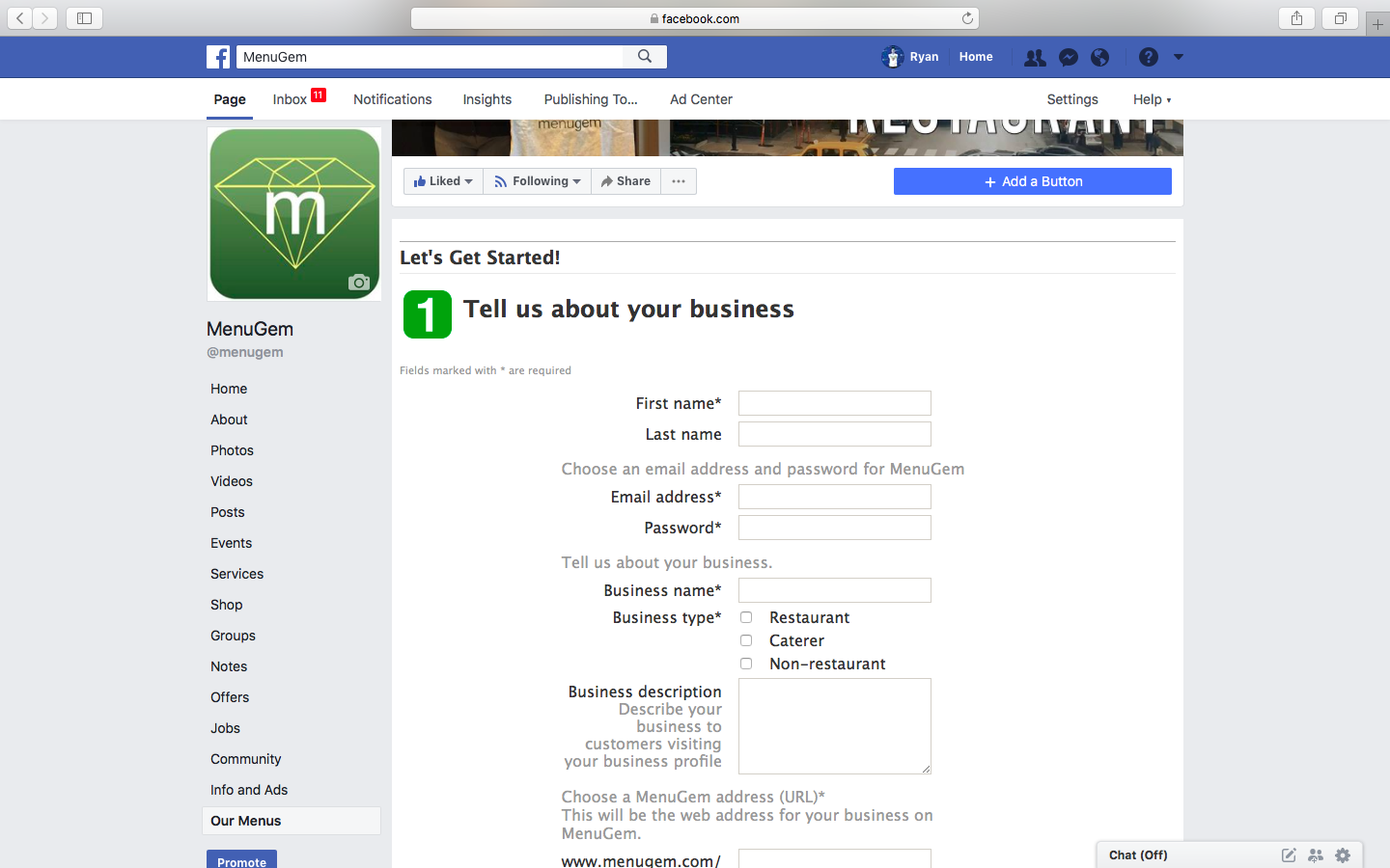Expand the account dropdown arrow

coord(1179,57)
